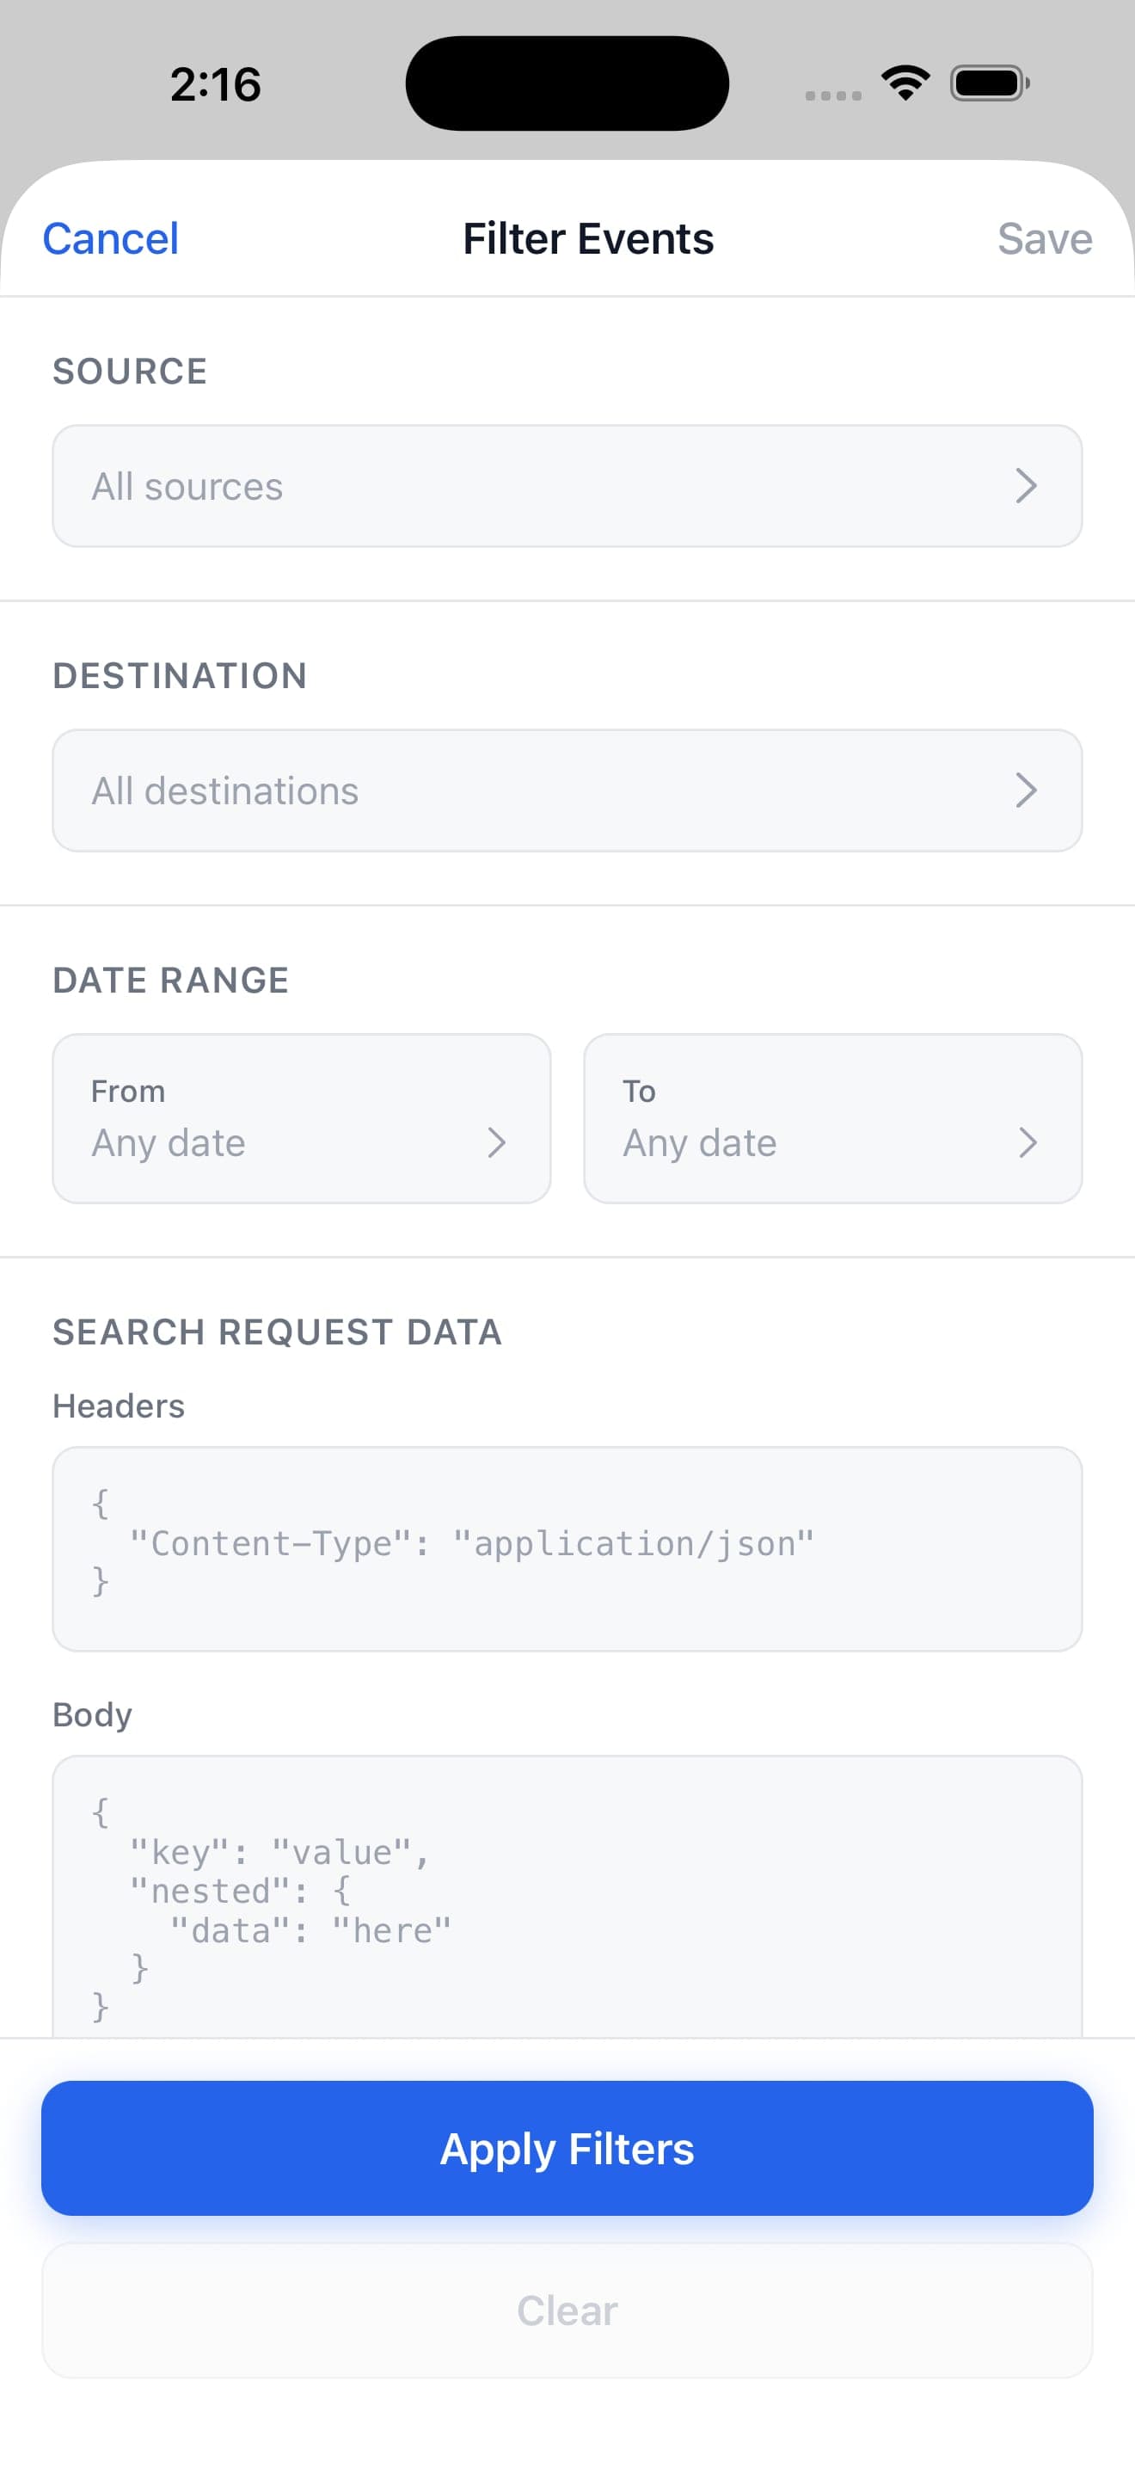Tap the 2:16 clock in status bar

pos(215,84)
